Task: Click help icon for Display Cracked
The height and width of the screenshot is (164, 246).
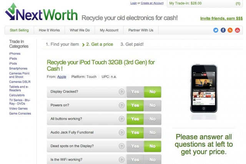Action: (121, 92)
